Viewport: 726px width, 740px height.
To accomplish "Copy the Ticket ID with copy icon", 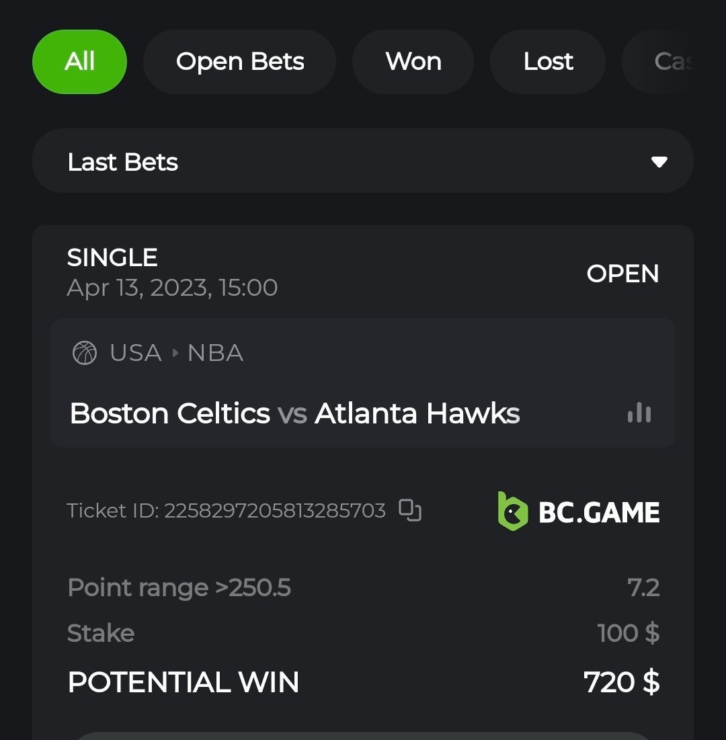I will 410,510.
